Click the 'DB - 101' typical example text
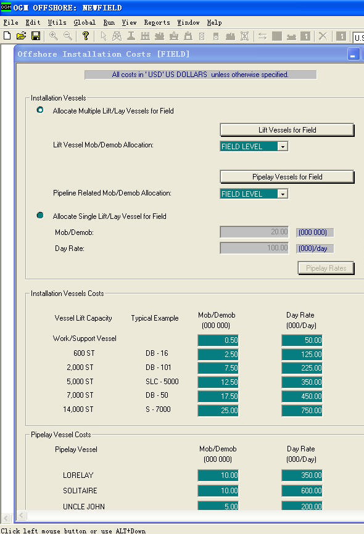The image size is (364, 534). [x=158, y=368]
